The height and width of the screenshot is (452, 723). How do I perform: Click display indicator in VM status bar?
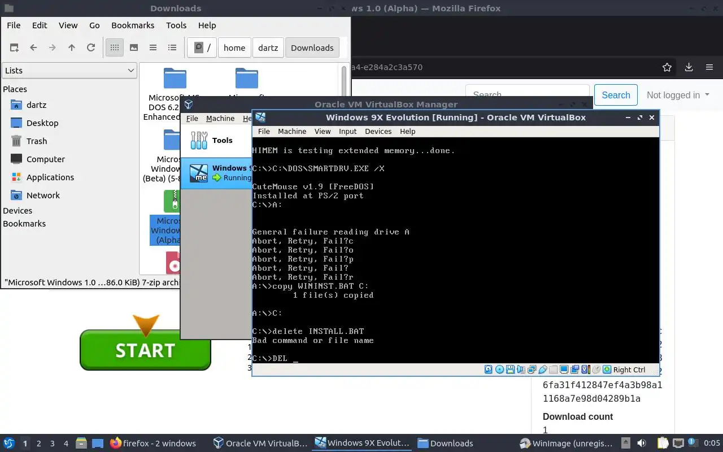564,370
